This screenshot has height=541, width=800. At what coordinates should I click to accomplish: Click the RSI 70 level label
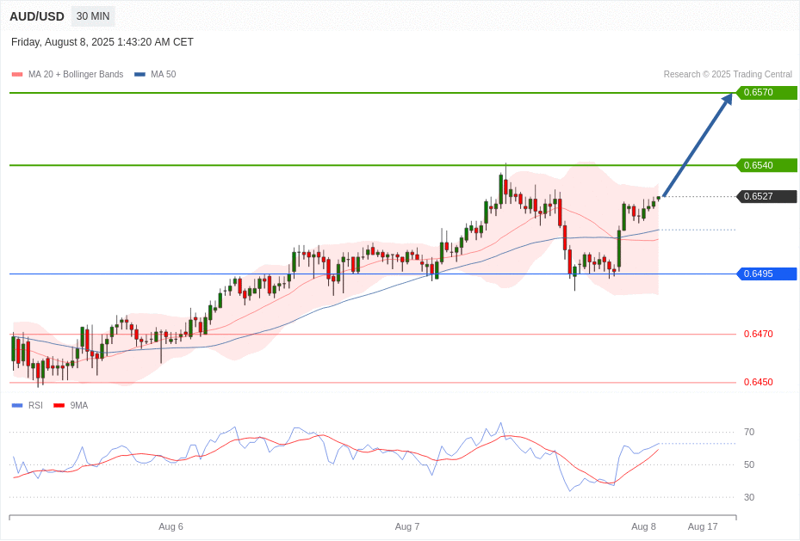click(749, 432)
